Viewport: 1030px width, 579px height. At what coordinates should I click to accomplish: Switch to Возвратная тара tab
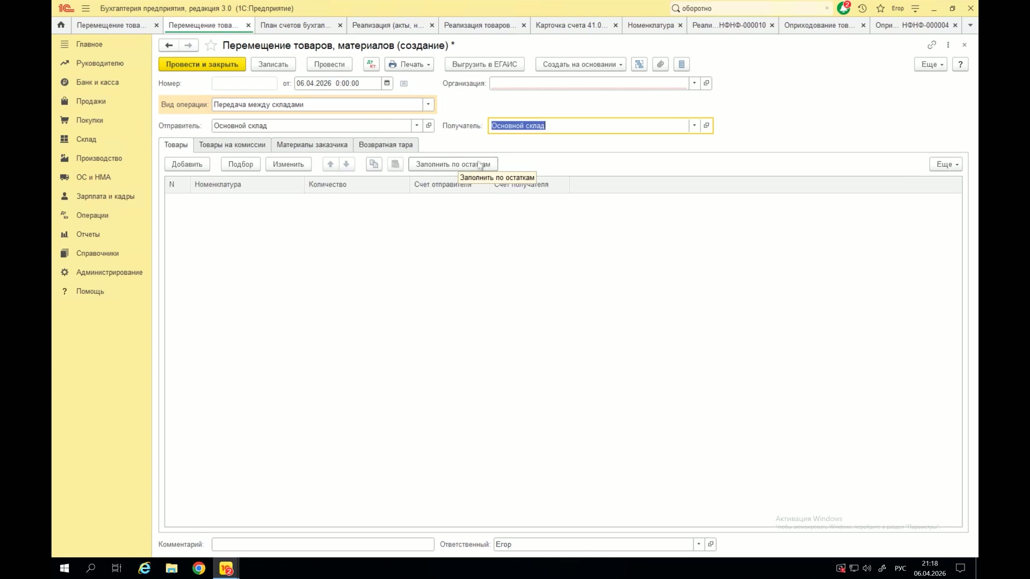386,145
